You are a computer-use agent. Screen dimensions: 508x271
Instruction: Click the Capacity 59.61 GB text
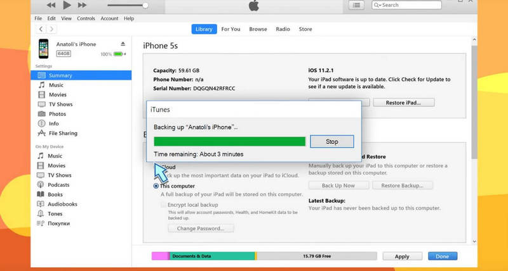pos(177,70)
